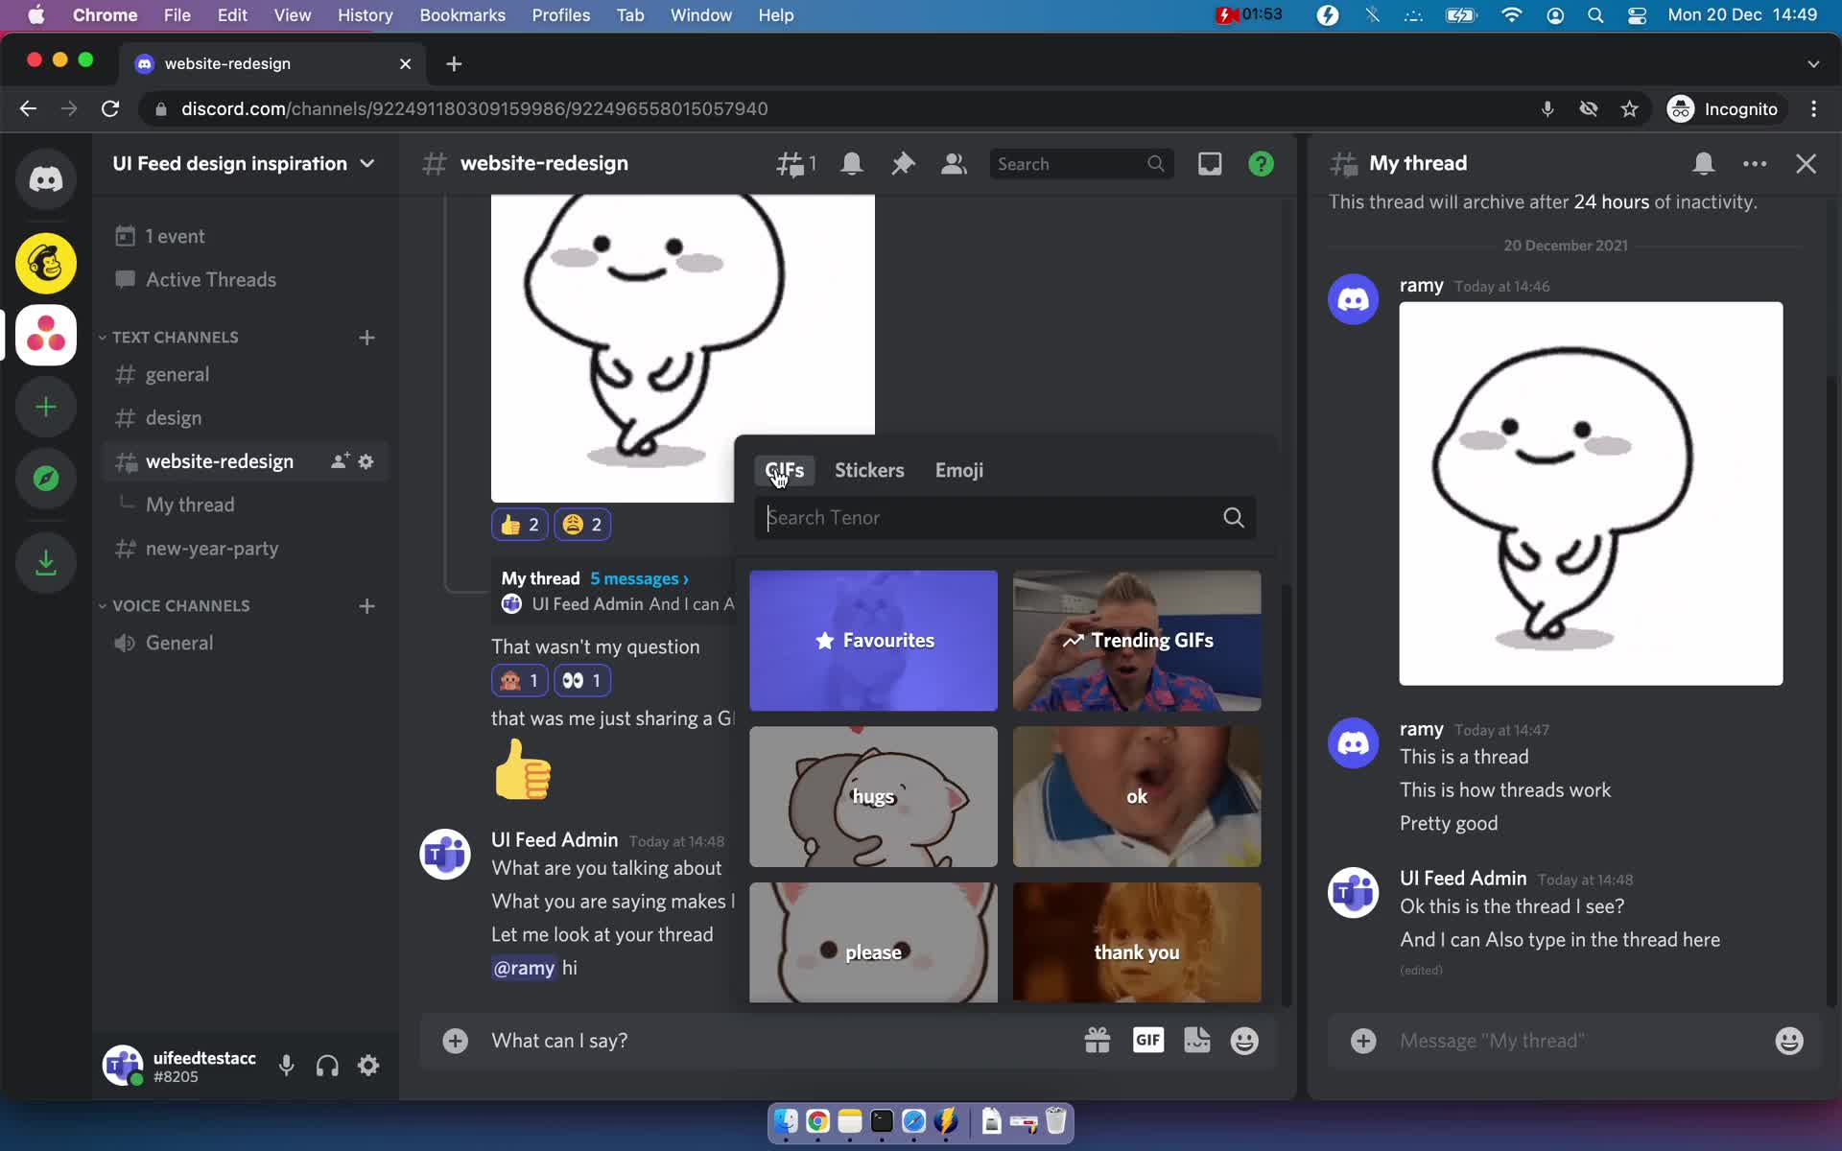The image size is (1842, 1151).
Task: Open thread More options ellipsis
Action: coord(1755,164)
